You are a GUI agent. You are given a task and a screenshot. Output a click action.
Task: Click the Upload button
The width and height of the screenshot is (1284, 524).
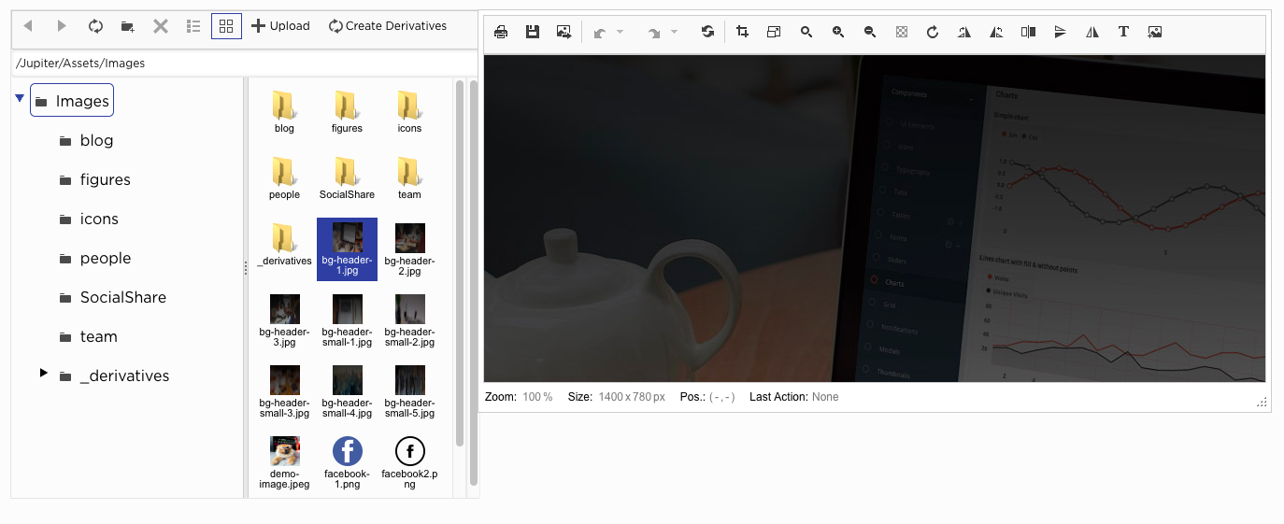[x=280, y=26]
